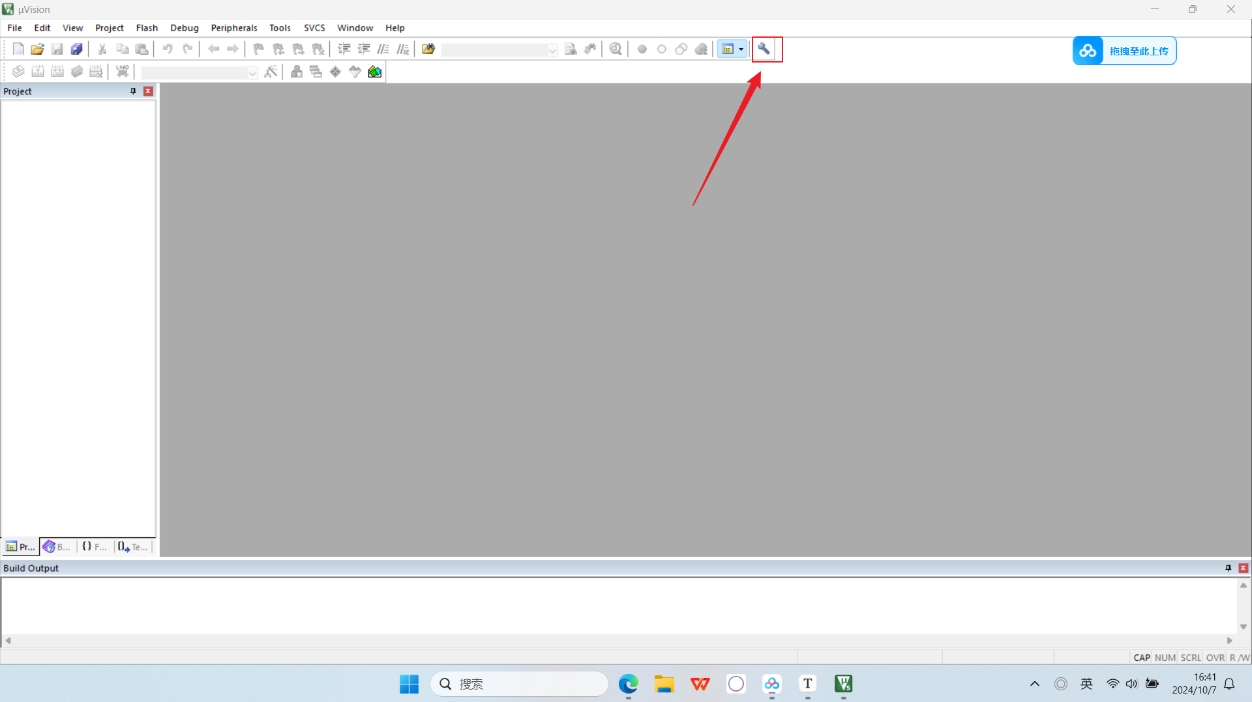1252x702 pixels.
Task: Switch to the Books tab in the Project panel
Action: [57, 547]
